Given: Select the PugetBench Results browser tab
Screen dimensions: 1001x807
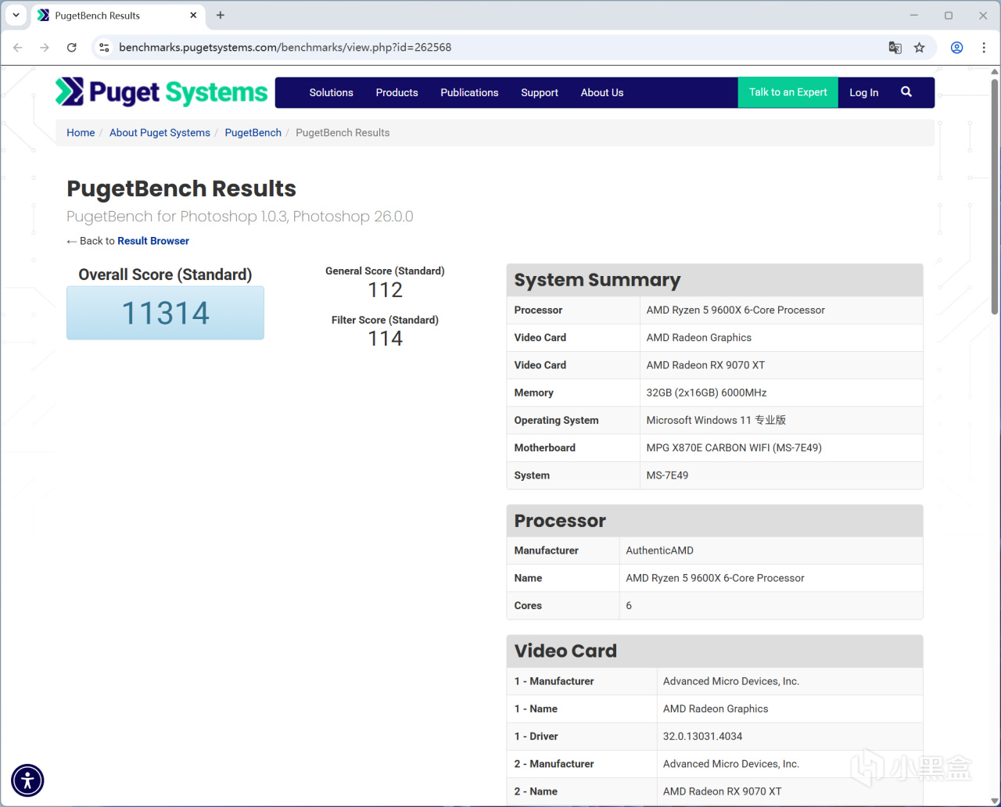Looking at the screenshot, I should pos(117,16).
